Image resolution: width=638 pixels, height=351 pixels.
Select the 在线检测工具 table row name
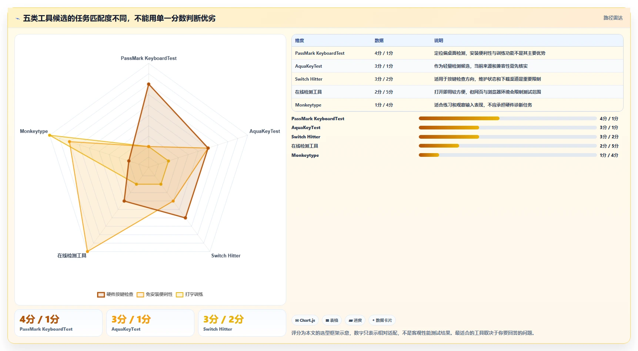308,92
